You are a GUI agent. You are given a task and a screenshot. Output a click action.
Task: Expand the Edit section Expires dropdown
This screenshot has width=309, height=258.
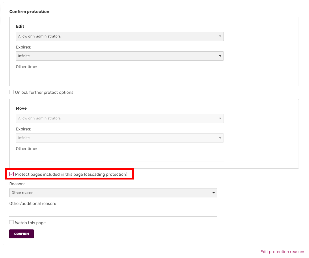120,56
